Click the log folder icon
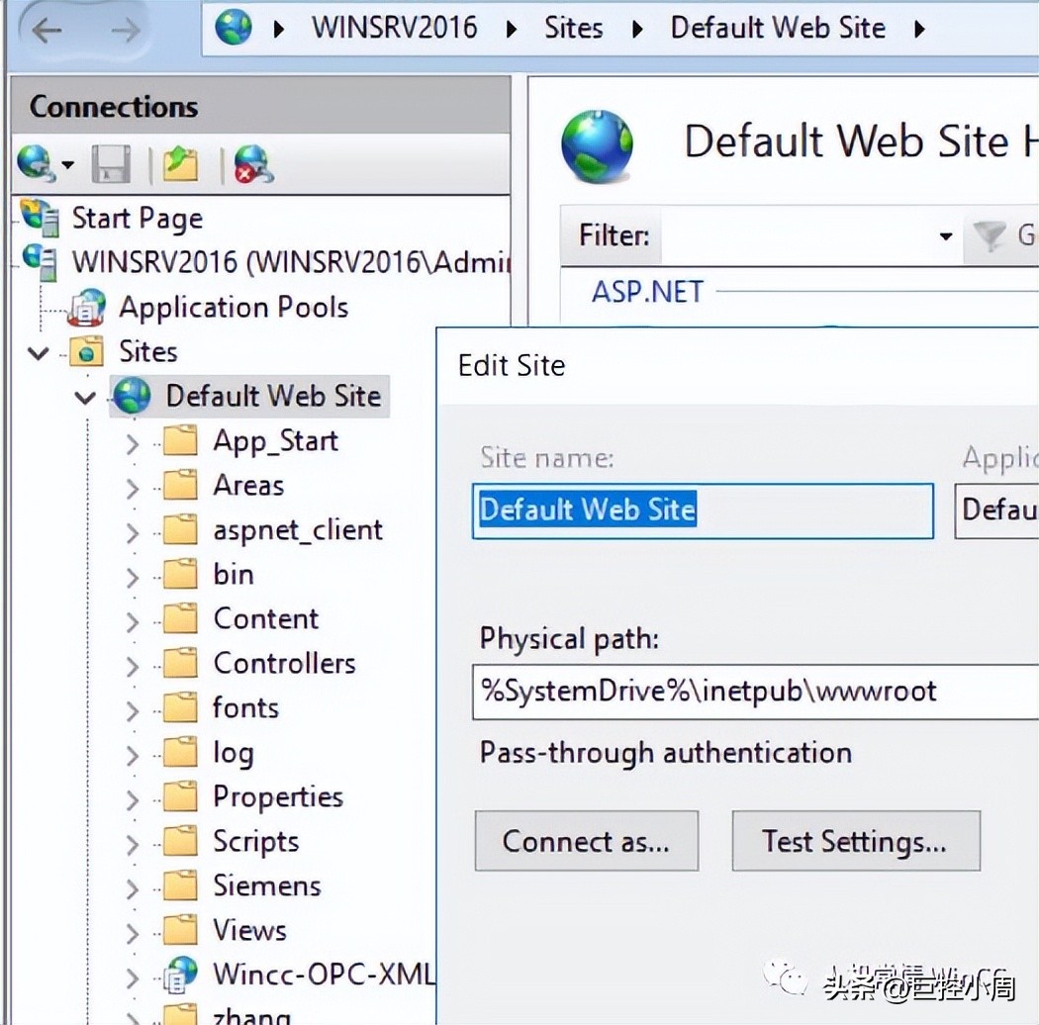Image resolution: width=1039 pixels, height=1025 pixels. pos(179,751)
